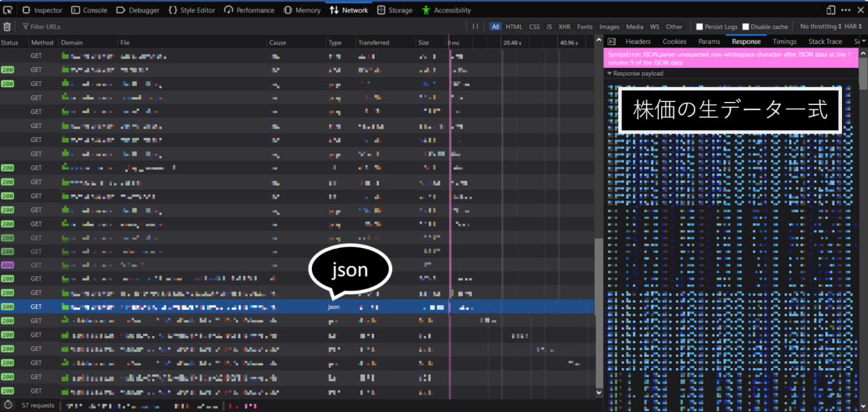Screen dimensions: 868x412
Task: Open the HAR export dropdown
Action: [x=853, y=27]
